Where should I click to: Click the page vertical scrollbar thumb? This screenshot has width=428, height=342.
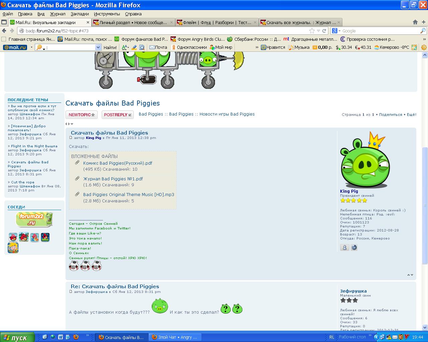(x=425, y=205)
